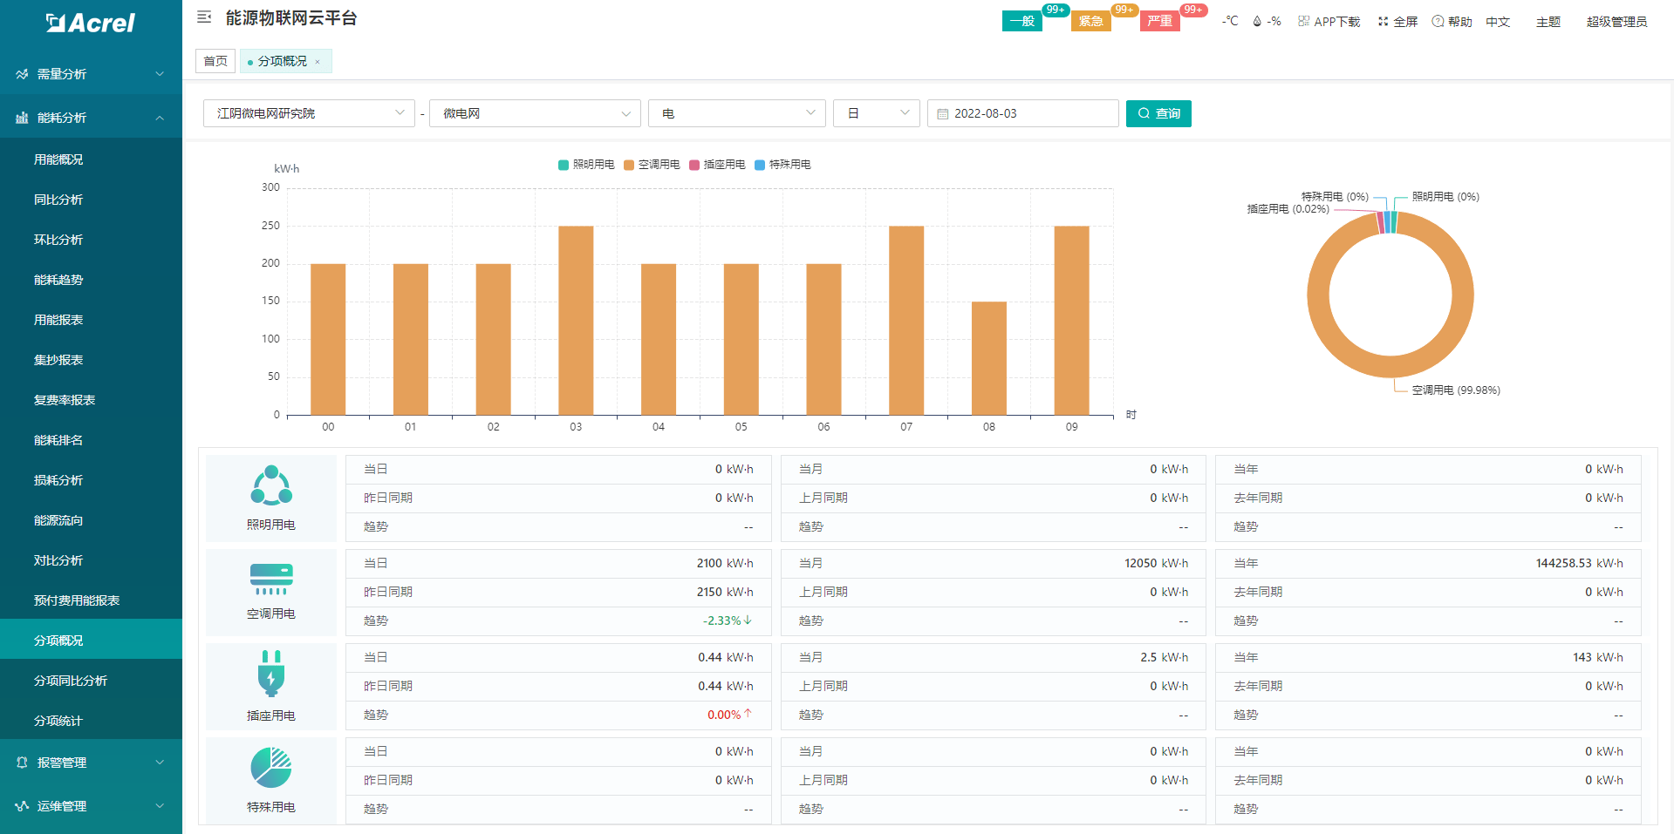Click the bar for hour 08

989,358
